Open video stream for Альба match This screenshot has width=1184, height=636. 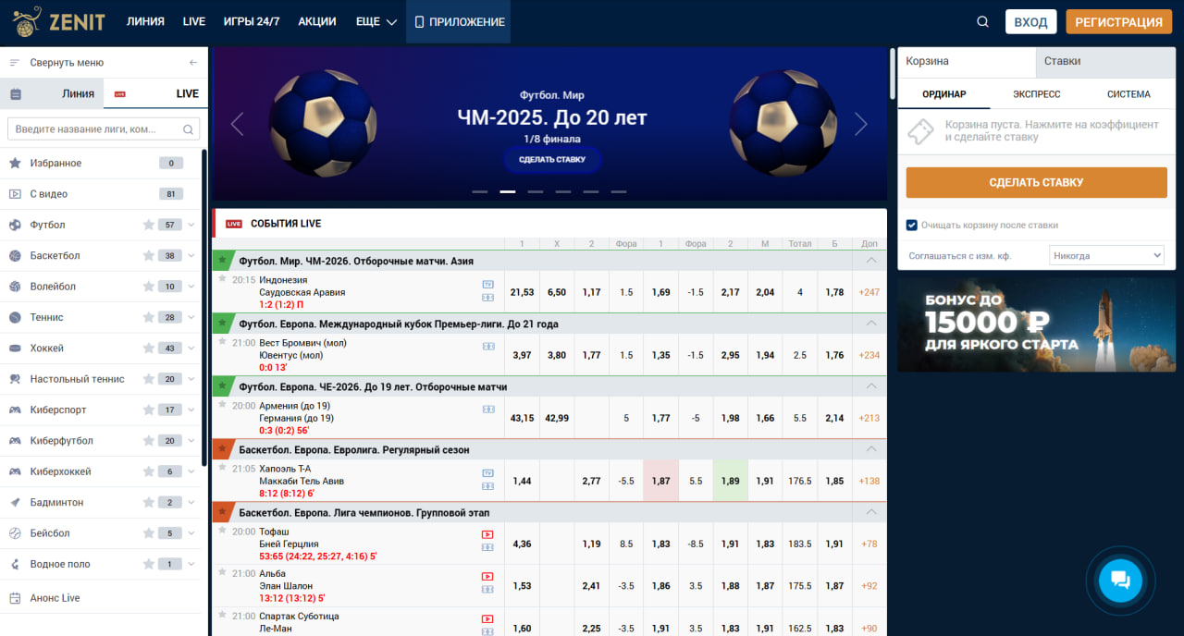pyautogui.click(x=487, y=576)
